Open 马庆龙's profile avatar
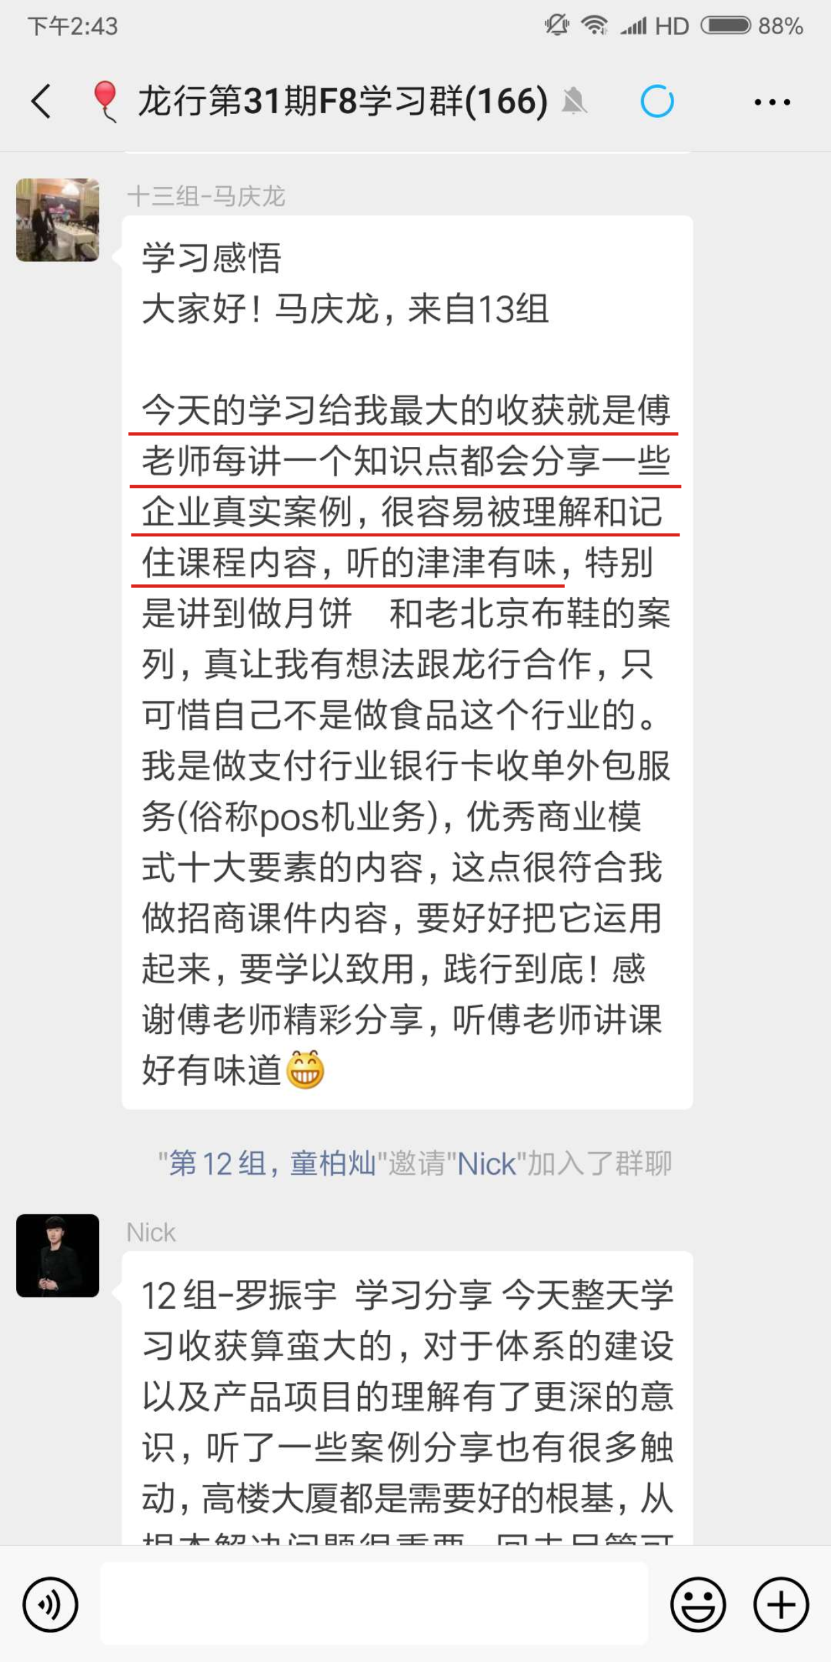 tap(58, 220)
